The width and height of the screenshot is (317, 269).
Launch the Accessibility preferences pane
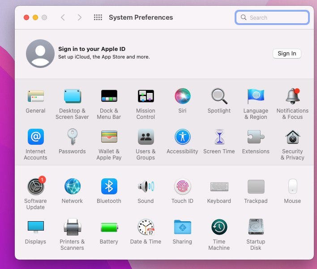pyautogui.click(x=182, y=137)
